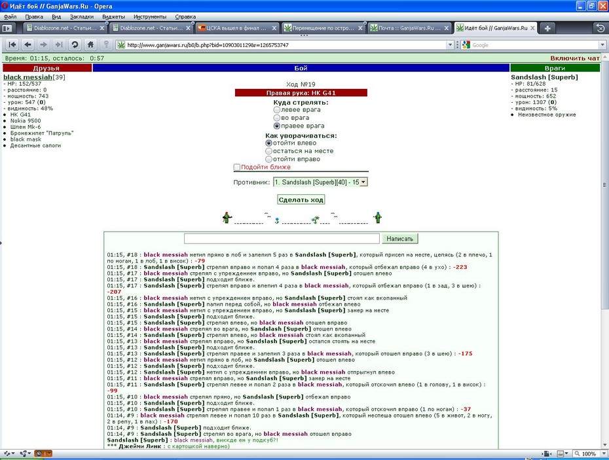Click the right soldier figure on battlefield

click(x=378, y=218)
